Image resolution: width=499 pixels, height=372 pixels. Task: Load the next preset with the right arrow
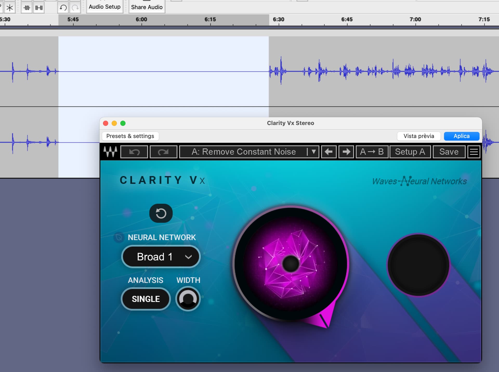point(346,152)
